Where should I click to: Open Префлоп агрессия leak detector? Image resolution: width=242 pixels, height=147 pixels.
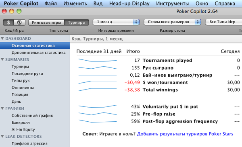coord(29,143)
